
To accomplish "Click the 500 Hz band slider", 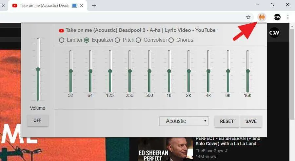I will (x=149, y=71).
